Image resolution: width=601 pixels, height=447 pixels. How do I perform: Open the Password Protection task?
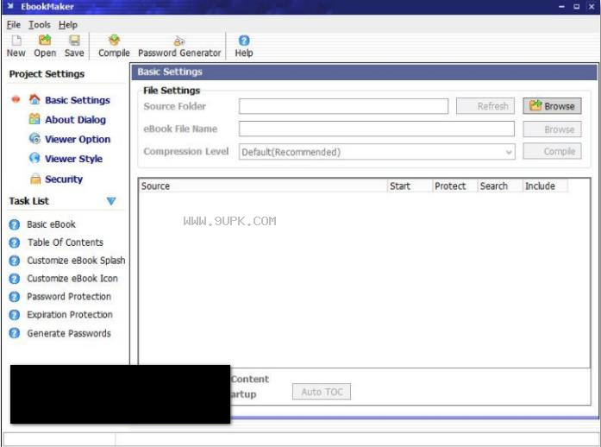click(x=69, y=297)
